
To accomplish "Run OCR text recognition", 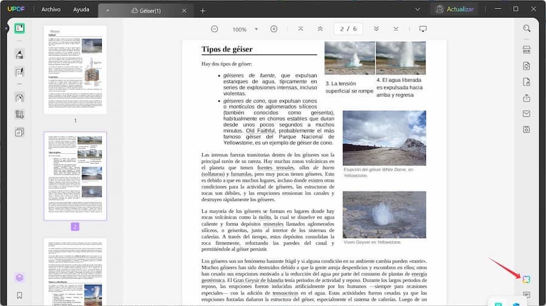I will (x=527, y=50).
